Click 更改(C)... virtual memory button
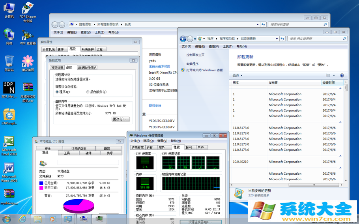The width and height of the screenshot is (359, 224). point(121,119)
